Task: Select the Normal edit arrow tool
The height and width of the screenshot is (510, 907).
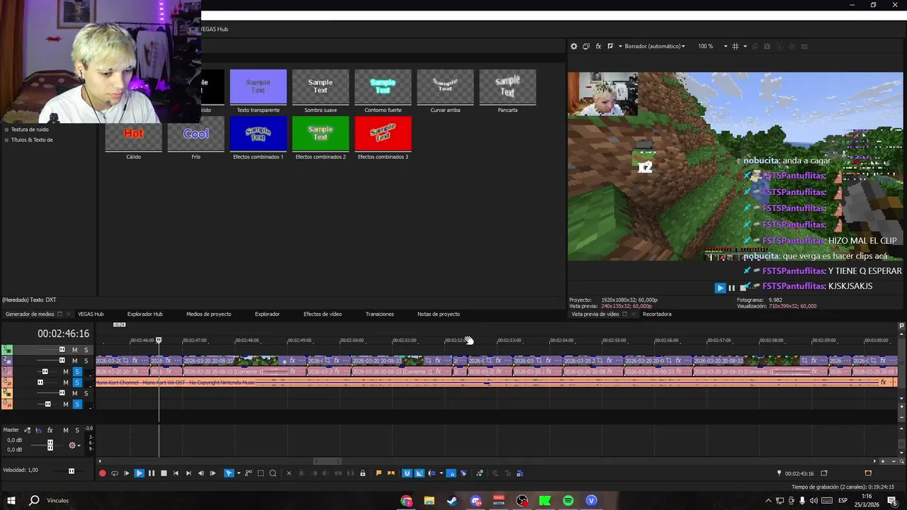Action: pyautogui.click(x=229, y=473)
